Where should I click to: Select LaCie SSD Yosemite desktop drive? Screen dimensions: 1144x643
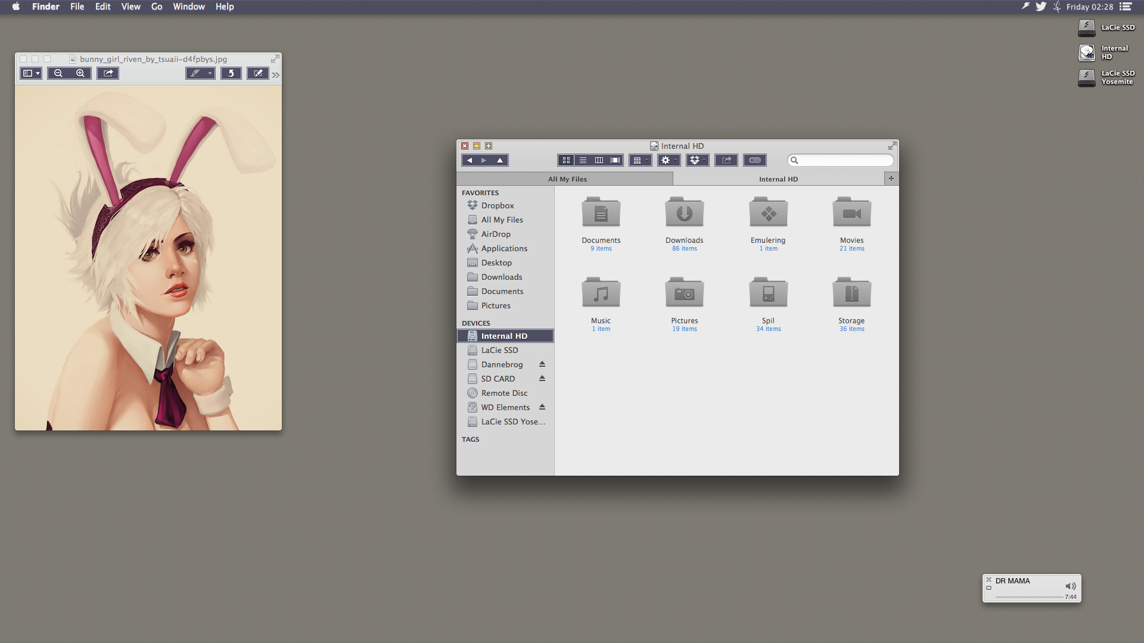click(x=1106, y=78)
